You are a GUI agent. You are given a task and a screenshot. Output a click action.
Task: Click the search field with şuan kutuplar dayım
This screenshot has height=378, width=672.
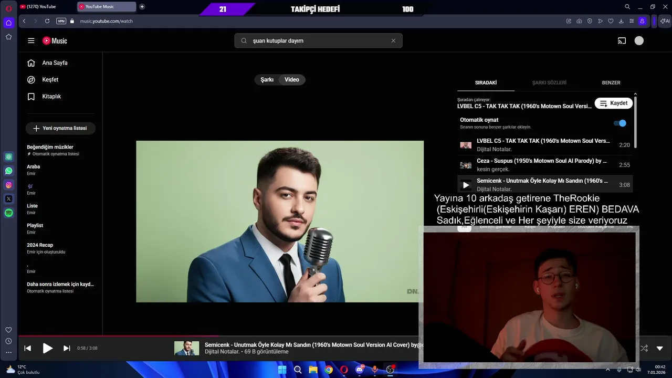pos(318,40)
